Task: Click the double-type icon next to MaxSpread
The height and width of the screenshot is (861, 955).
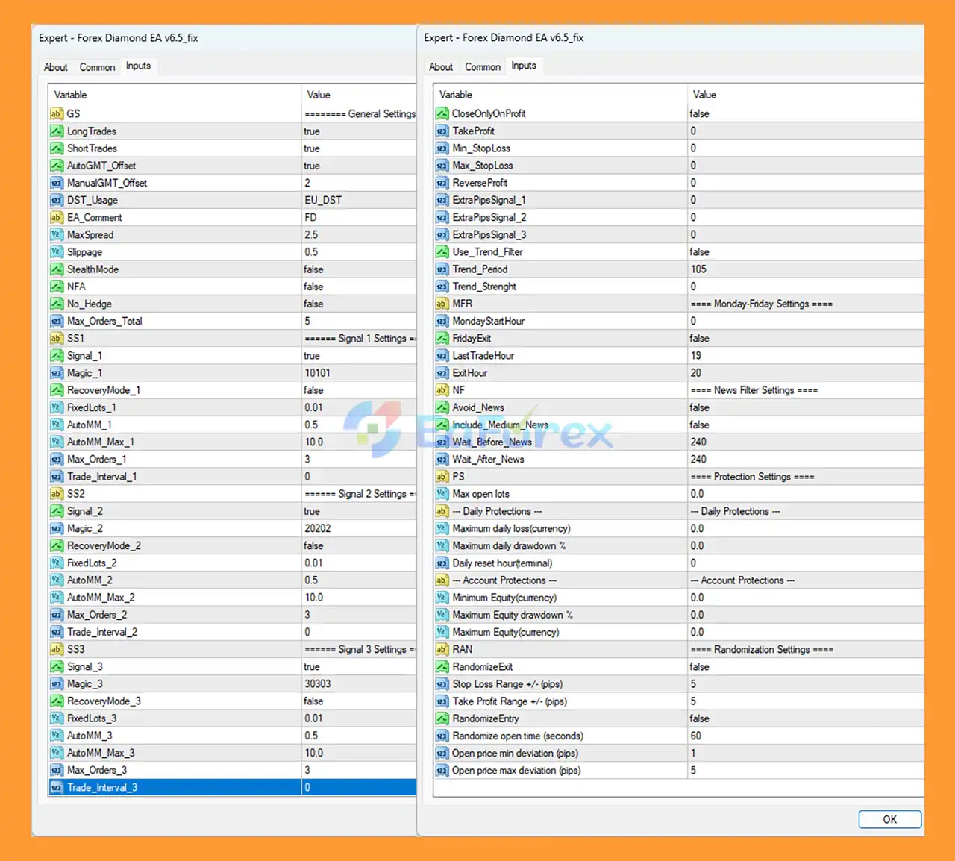Action: click(57, 235)
